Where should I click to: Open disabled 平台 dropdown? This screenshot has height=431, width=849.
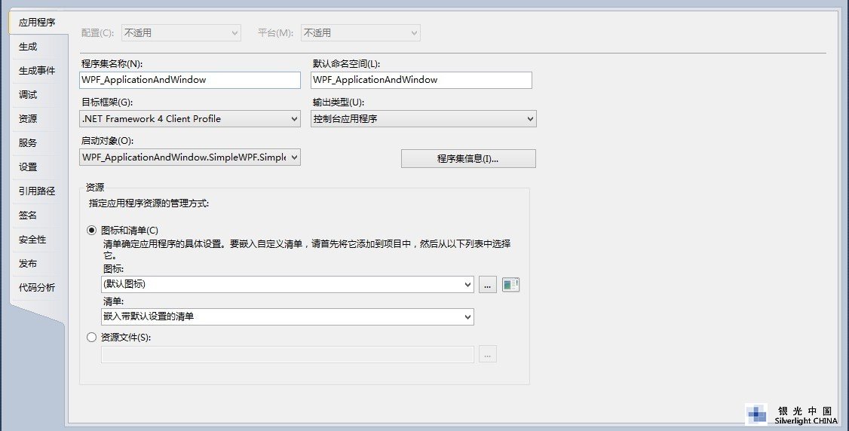pyautogui.click(x=360, y=33)
